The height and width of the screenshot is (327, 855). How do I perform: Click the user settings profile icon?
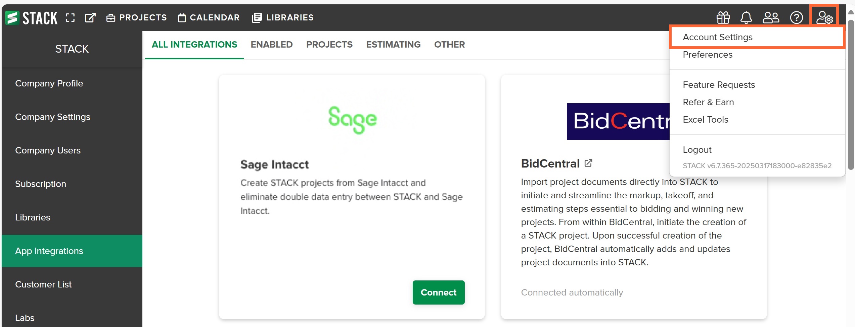coord(824,17)
